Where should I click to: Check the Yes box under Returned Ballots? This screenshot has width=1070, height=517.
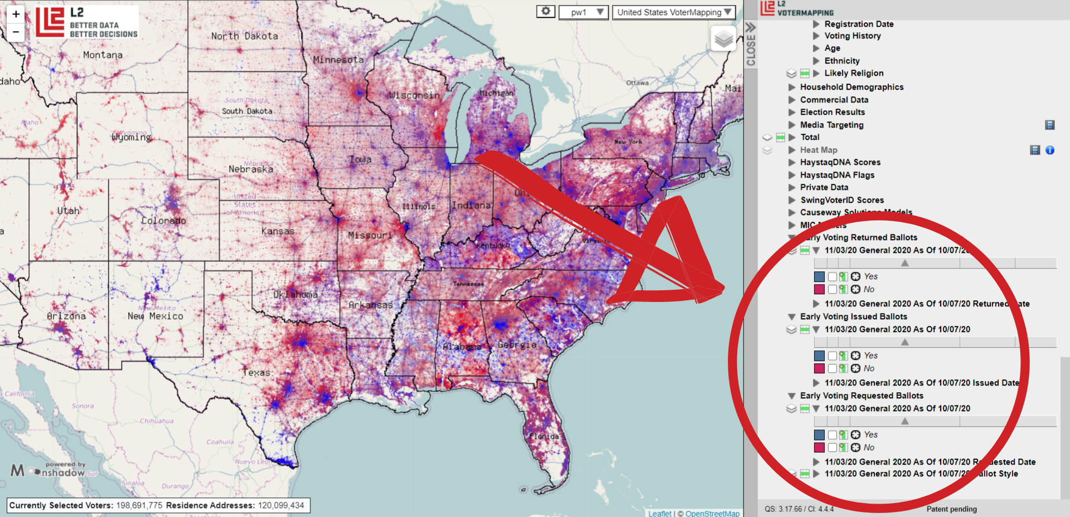(832, 276)
